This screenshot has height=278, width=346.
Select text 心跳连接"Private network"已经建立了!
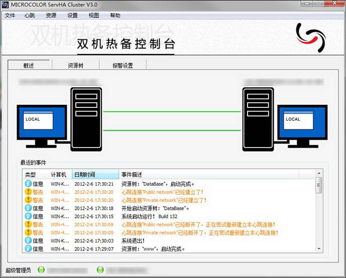(x=164, y=200)
